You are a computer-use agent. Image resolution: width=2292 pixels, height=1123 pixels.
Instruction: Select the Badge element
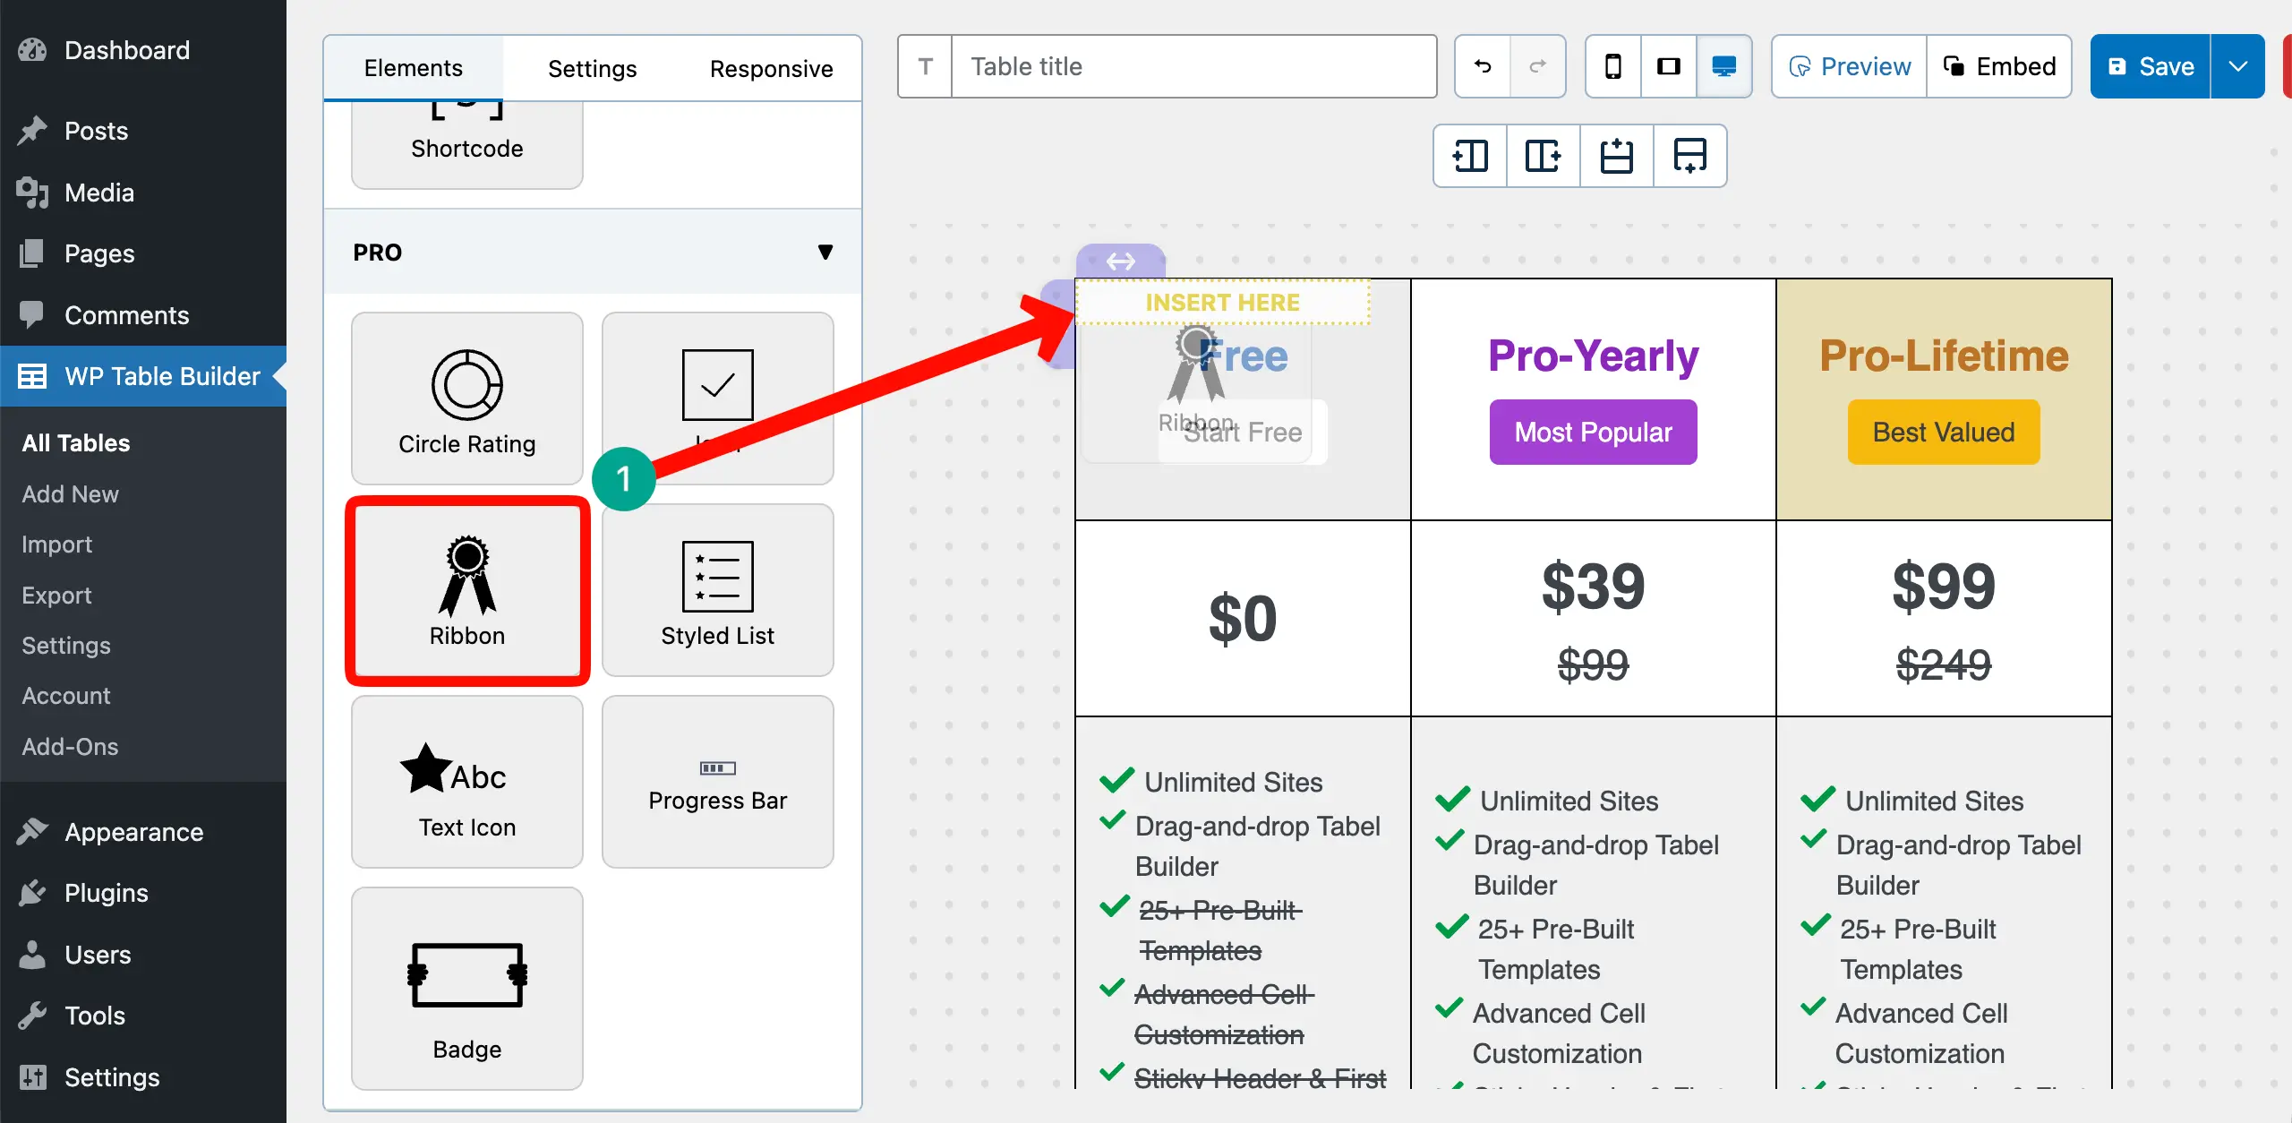[466, 988]
